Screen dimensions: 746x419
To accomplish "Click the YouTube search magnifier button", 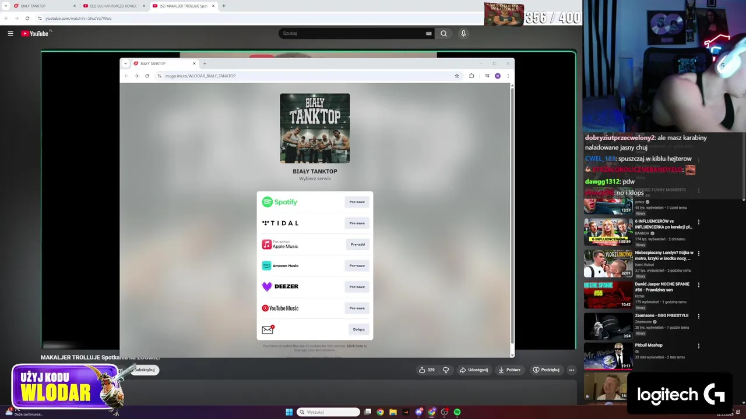I will (x=444, y=34).
